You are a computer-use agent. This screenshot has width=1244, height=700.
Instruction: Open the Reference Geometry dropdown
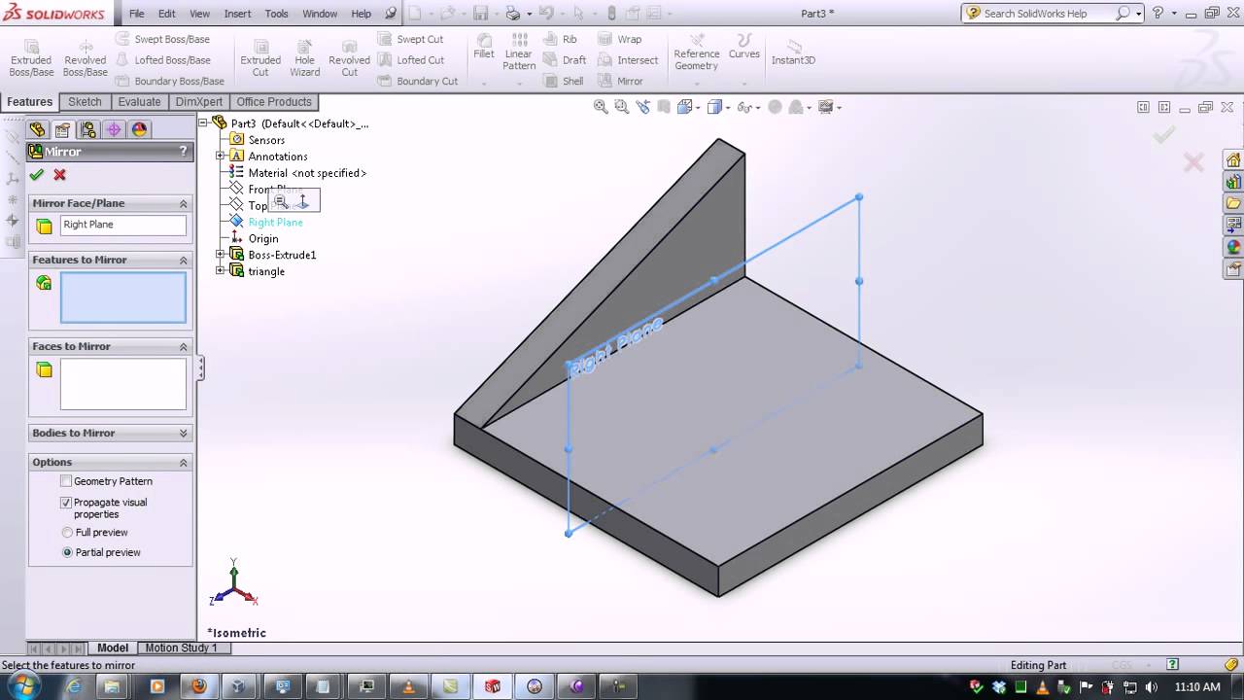click(697, 83)
